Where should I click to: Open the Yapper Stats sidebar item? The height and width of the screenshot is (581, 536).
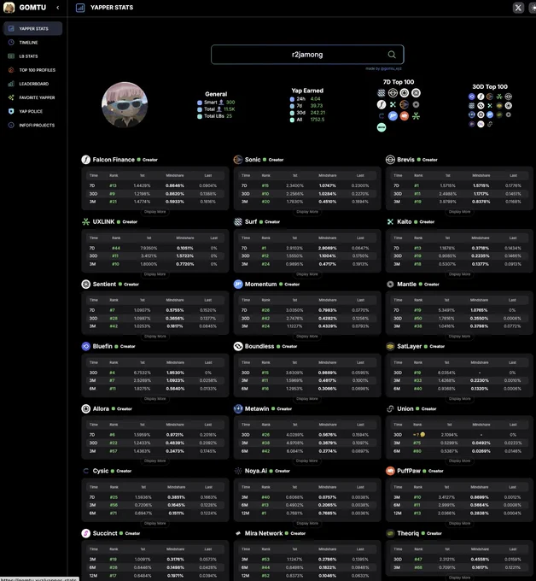tap(33, 28)
